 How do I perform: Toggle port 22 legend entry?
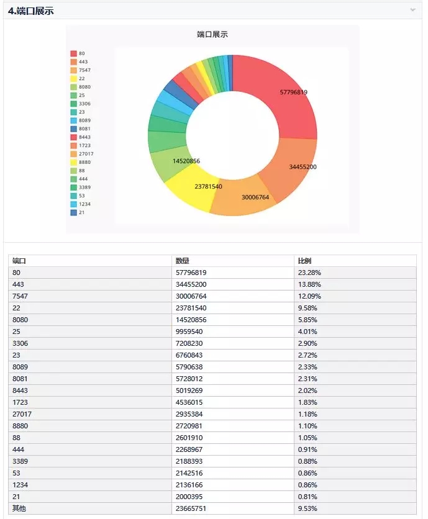[x=78, y=78]
